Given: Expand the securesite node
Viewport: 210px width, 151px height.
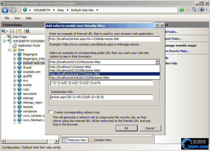Looking at the screenshot, I should click(15, 94).
